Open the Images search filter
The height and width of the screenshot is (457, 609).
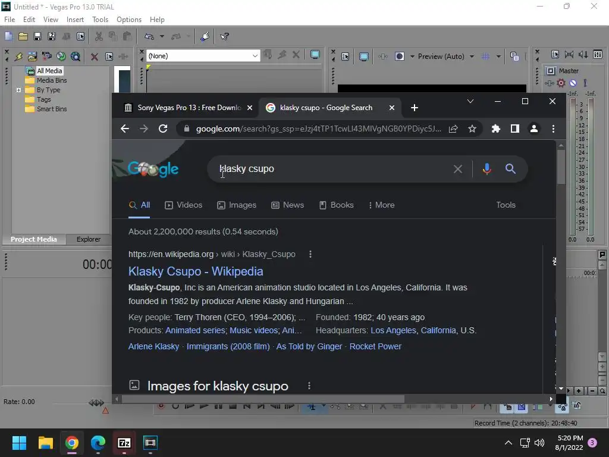237,205
